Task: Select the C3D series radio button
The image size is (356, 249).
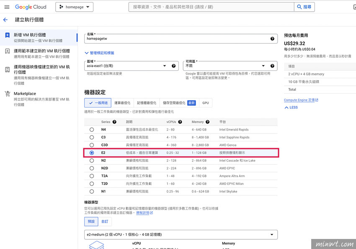Action: pos(92,145)
